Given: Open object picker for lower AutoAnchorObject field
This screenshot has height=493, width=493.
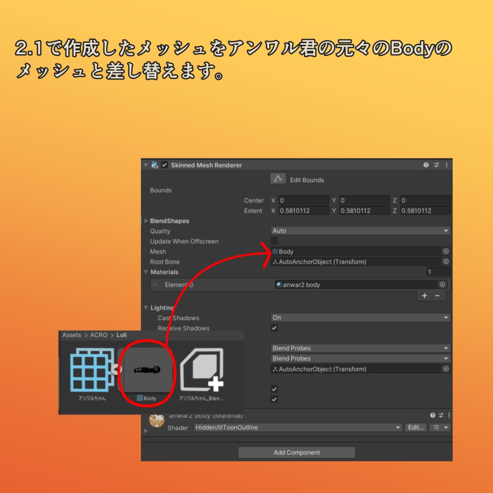Looking at the screenshot, I should pyautogui.click(x=445, y=369).
